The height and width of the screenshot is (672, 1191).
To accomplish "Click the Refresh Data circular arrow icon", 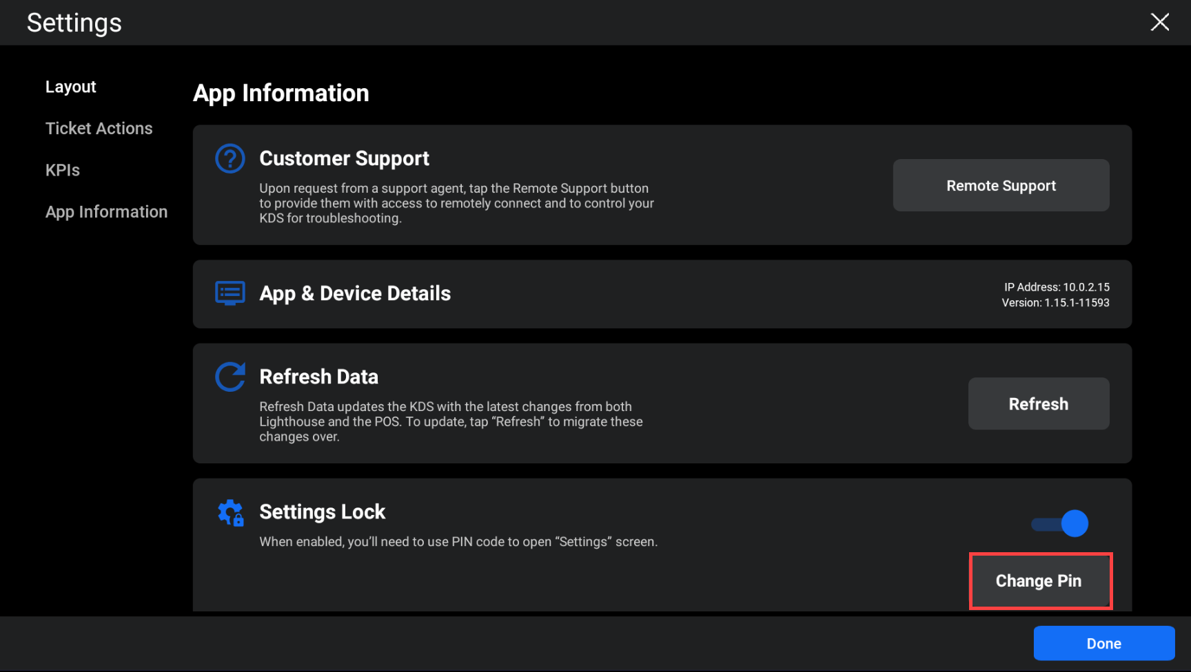I will pos(230,377).
